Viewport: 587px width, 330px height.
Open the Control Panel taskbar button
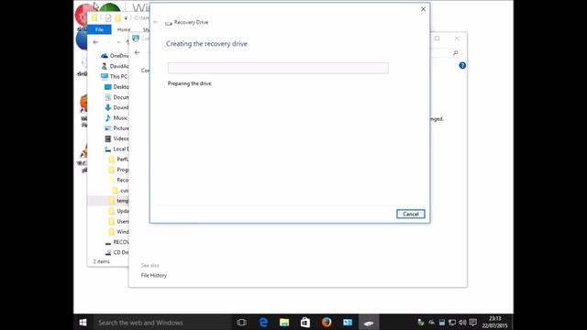coord(348,322)
